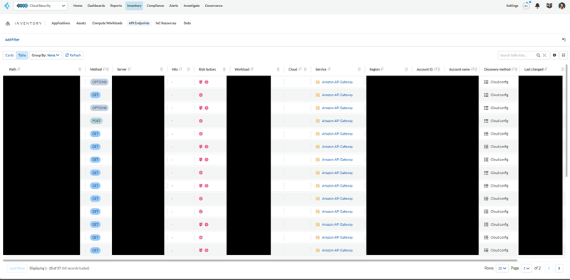
Task: Grab the Risk factors column handle
Action: click(224, 69)
